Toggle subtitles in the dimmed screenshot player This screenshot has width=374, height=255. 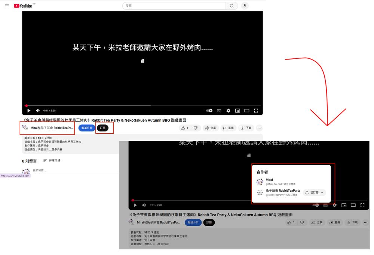click(325, 205)
